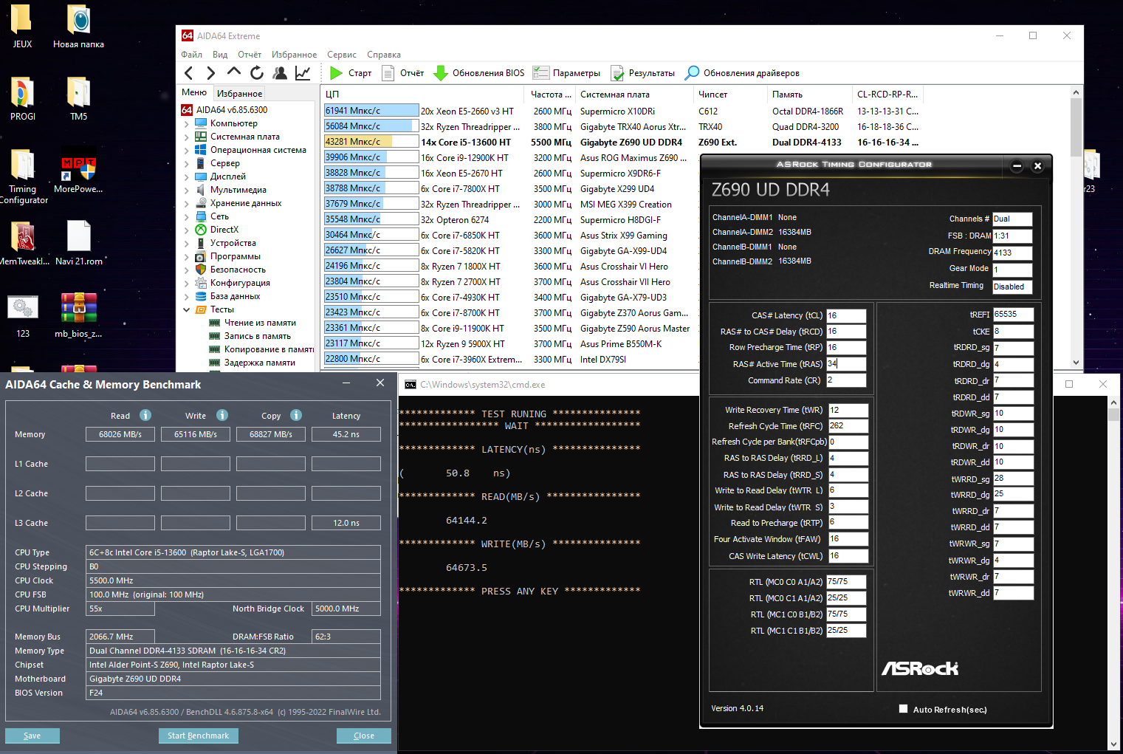Open the Сервис menu
This screenshot has width=1123, height=754.
342,55
